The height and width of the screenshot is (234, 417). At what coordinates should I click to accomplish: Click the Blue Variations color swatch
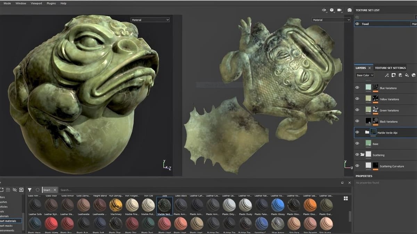[x=368, y=87]
